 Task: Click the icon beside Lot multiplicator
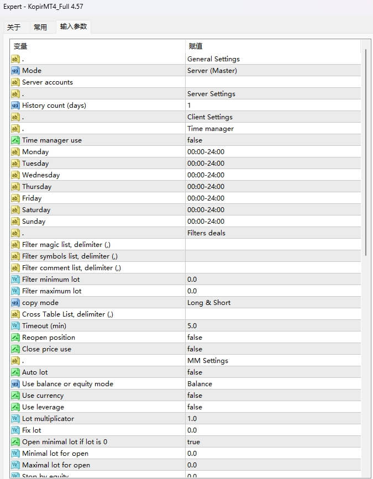pos(15,419)
